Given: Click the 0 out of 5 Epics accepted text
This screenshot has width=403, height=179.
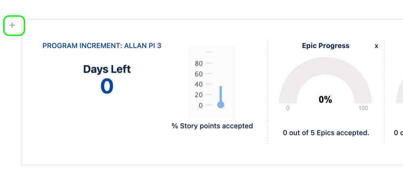Looking at the screenshot, I should (x=326, y=133).
